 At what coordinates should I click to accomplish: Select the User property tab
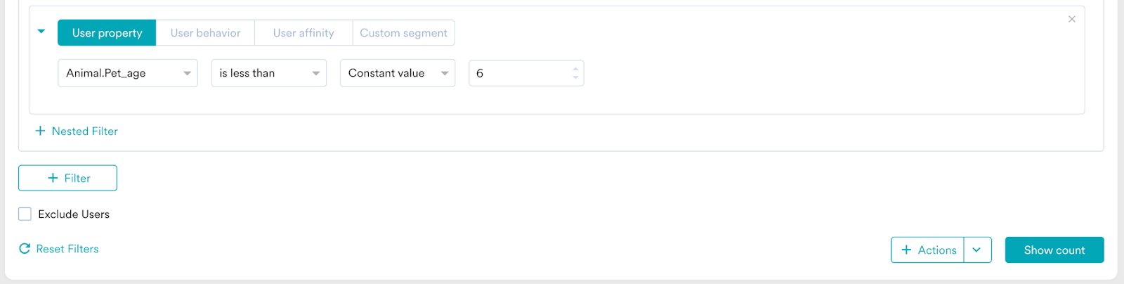point(107,33)
